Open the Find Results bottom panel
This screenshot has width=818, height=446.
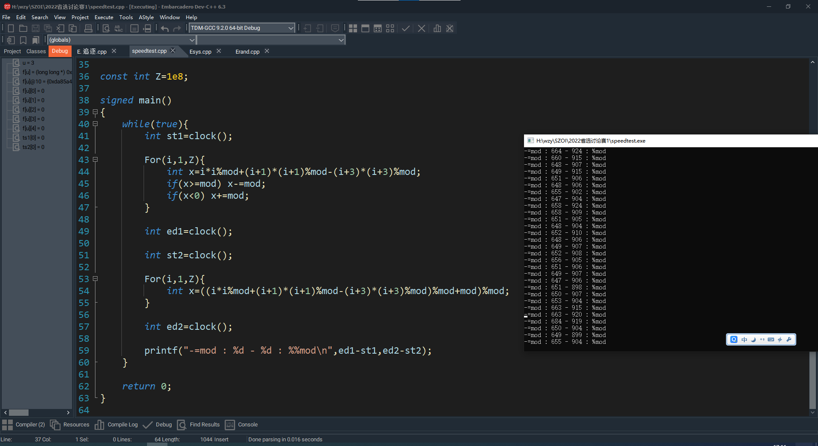coord(198,425)
